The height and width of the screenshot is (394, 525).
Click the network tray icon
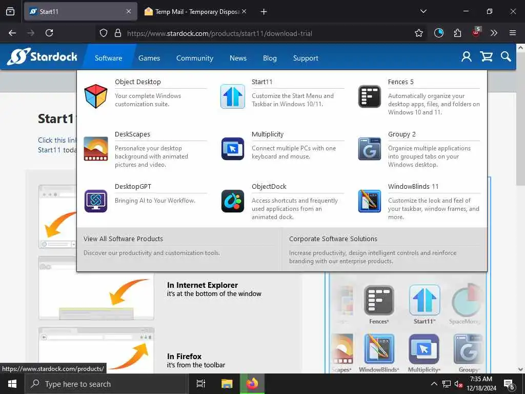point(447,384)
